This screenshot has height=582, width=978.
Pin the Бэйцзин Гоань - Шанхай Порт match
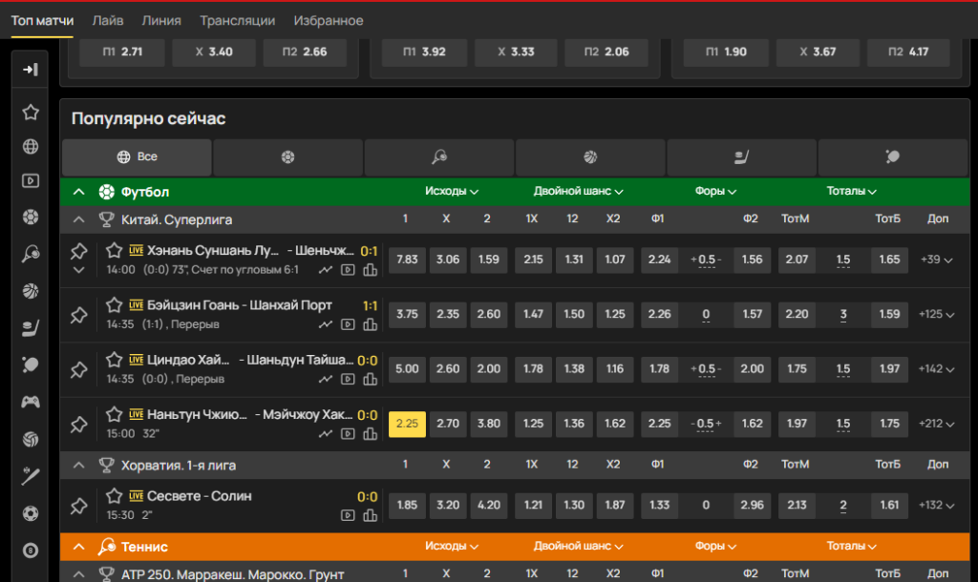pyautogui.click(x=78, y=315)
